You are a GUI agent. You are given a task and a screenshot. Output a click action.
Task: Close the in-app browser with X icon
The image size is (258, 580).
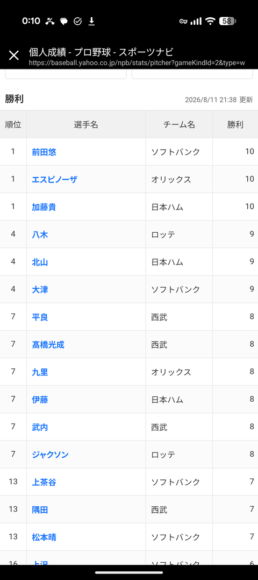pos(13,55)
